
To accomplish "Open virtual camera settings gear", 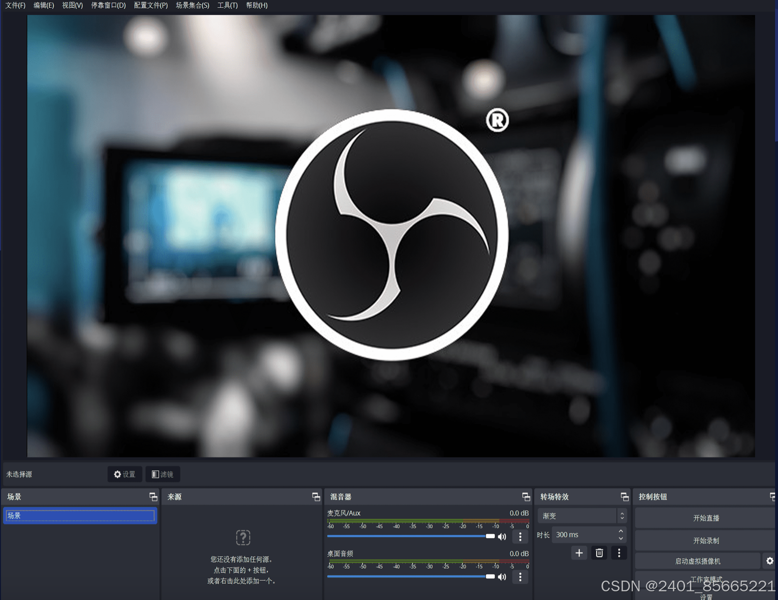I will [770, 561].
